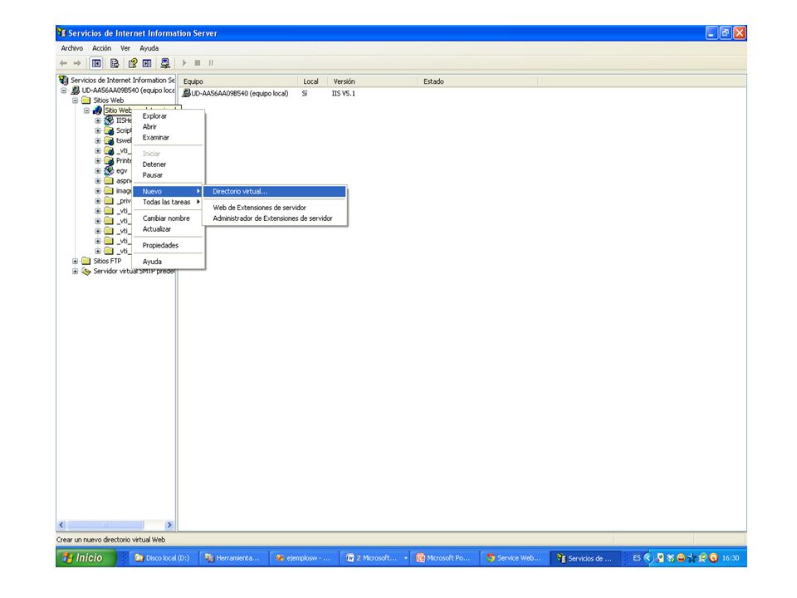This screenshot has width=797, height=598.
Task: Click the Estado column header
Action: pos(478,81)
